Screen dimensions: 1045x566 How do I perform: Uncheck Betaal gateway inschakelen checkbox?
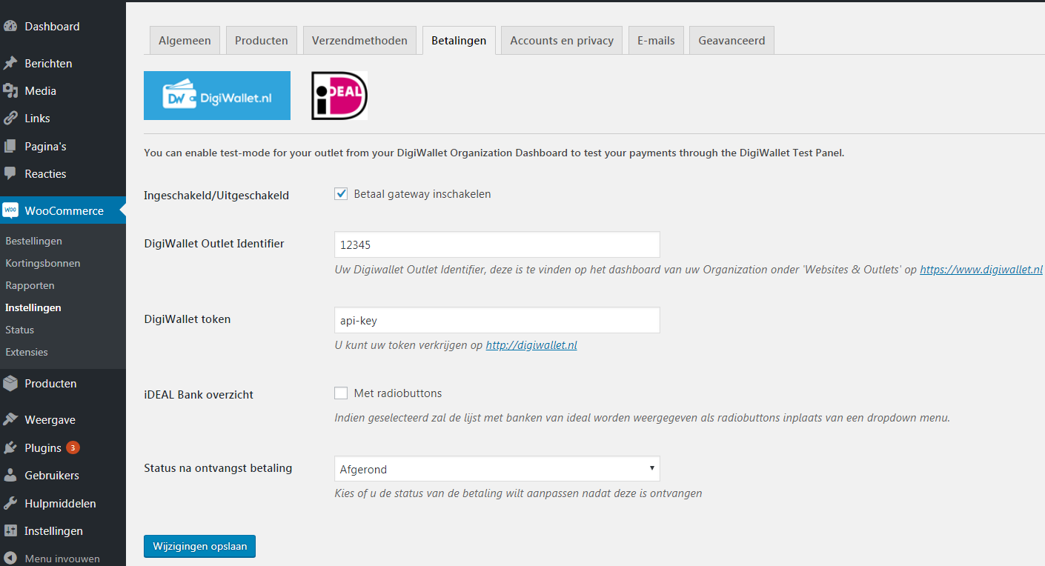tap(341, 194)
